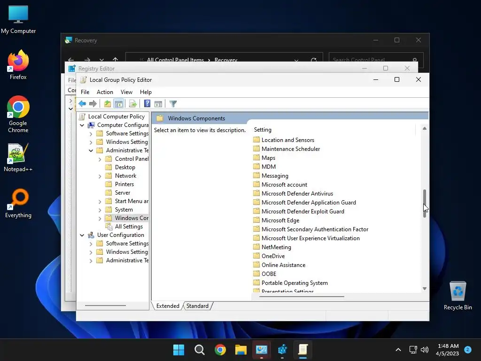Select Location and Sensors folder
Image resolution: width=481 pixels, height=361 pixels.
pos(288,140)
